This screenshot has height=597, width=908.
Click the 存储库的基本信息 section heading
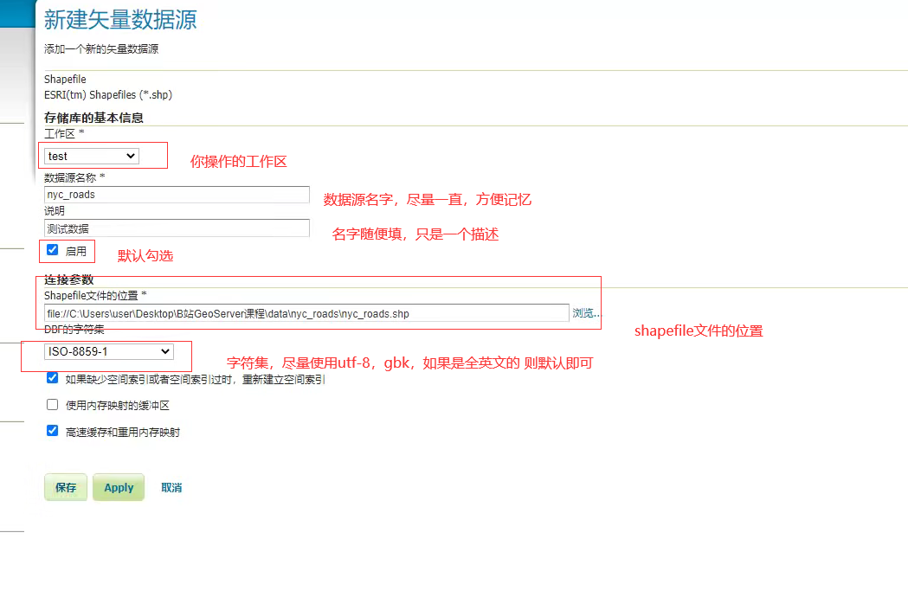pos(93,118)
